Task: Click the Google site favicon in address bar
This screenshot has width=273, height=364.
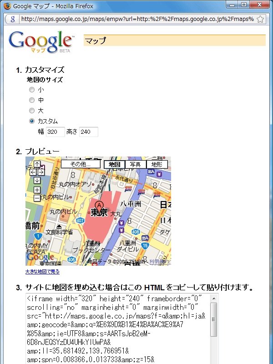Action: point(13,19)
